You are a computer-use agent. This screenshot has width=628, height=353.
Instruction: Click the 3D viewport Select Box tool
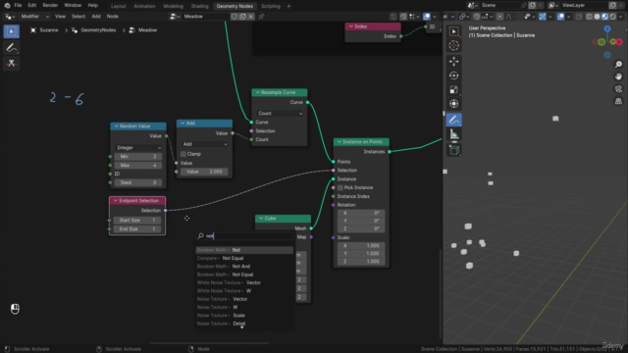(x=453, y=31)
